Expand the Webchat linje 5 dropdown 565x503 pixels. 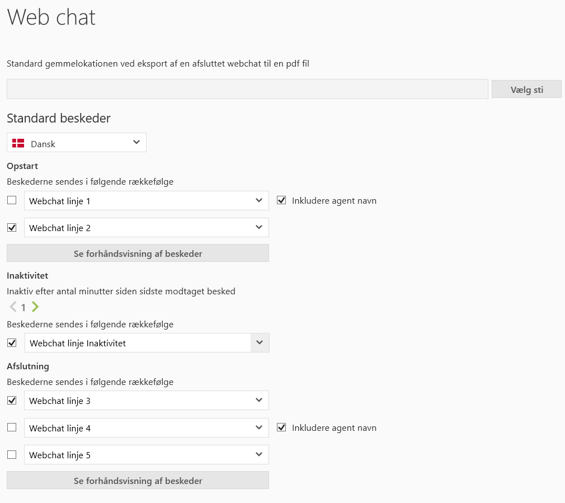click(x=258, y=454)
